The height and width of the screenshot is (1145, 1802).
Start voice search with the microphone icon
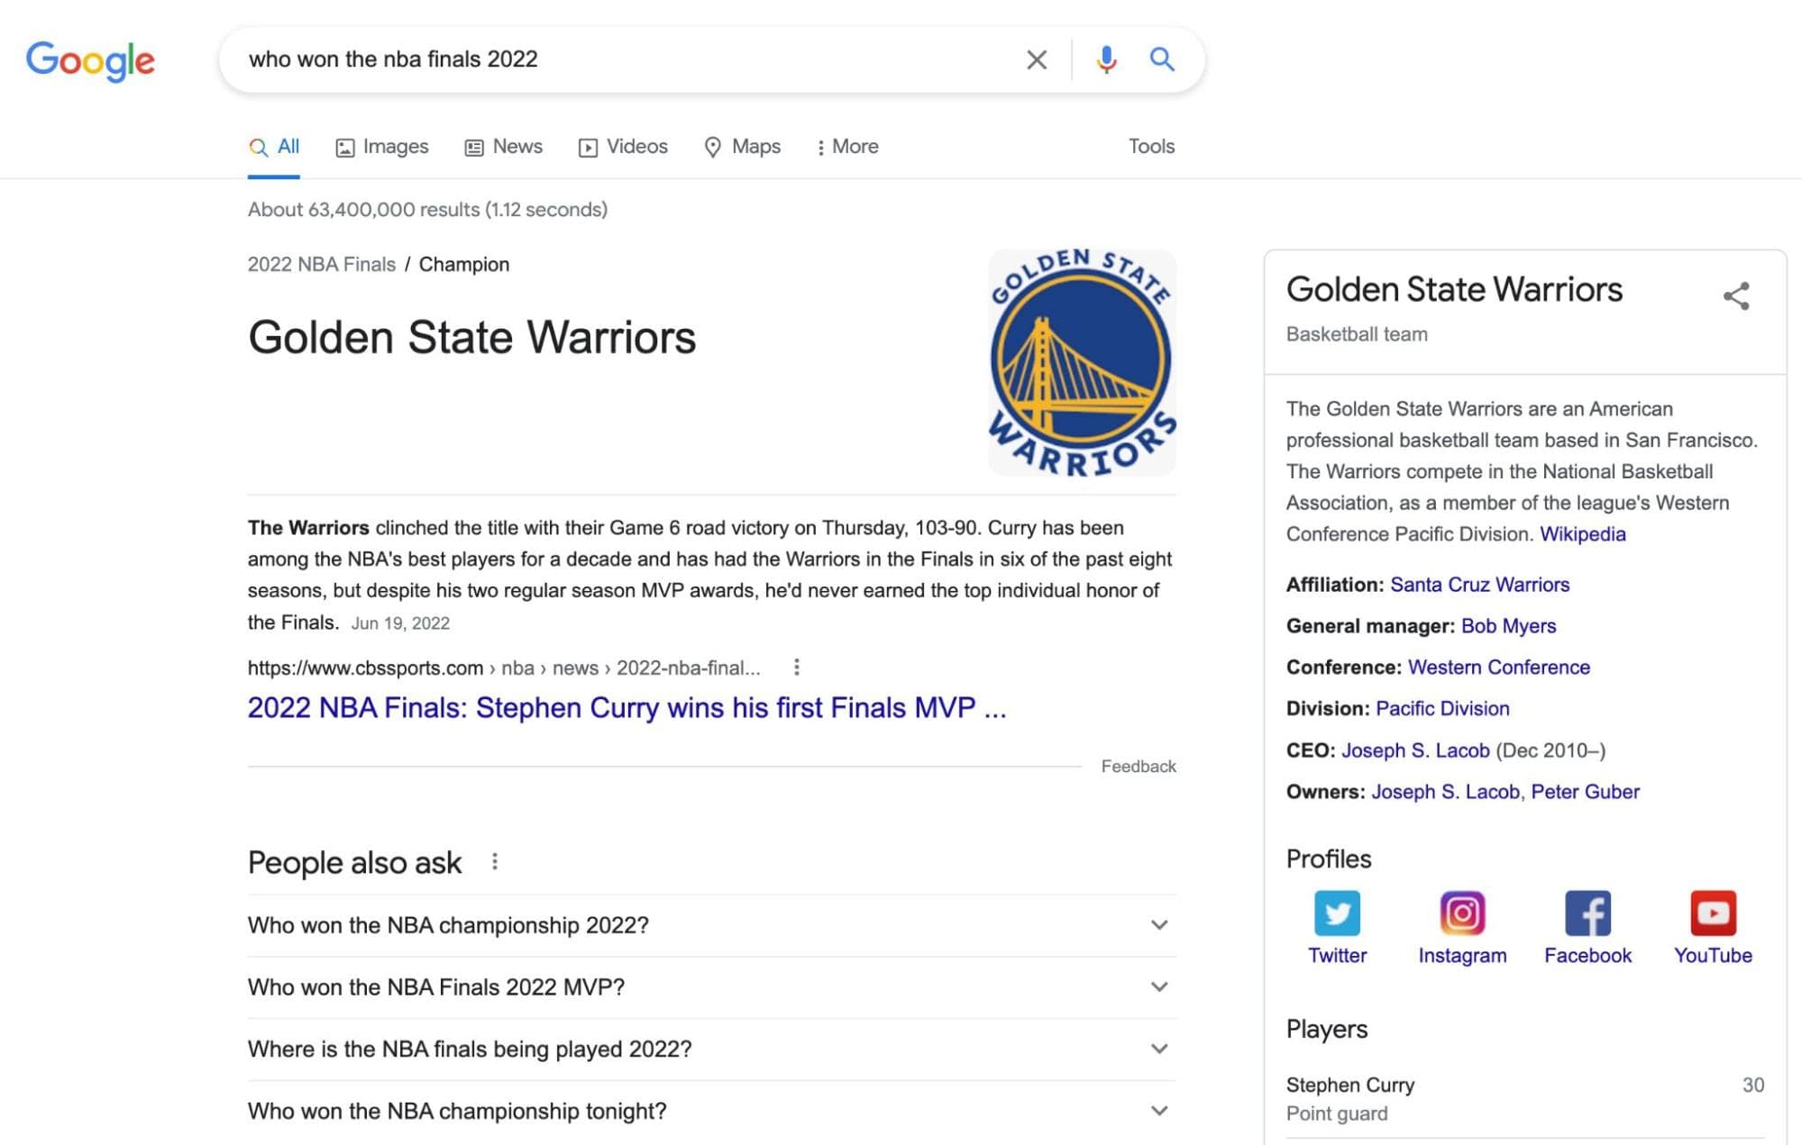click(x=1106, y=59)
